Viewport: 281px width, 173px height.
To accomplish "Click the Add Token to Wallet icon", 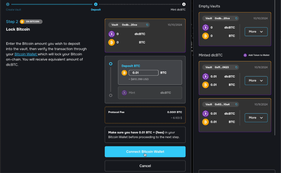I will point(245,55).
